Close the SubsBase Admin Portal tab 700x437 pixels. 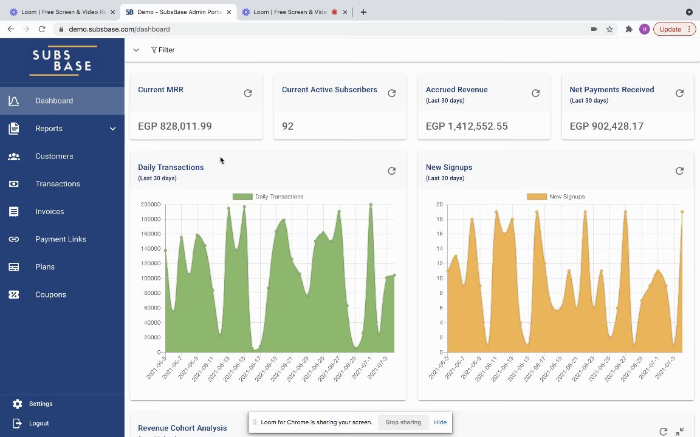click(x=229, y=13)
